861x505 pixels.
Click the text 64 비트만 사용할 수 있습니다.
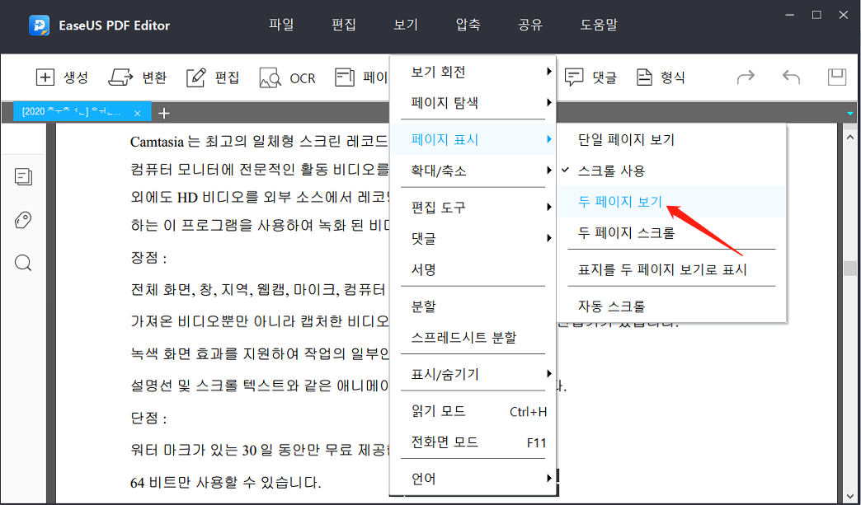click(x=226, y=483)
